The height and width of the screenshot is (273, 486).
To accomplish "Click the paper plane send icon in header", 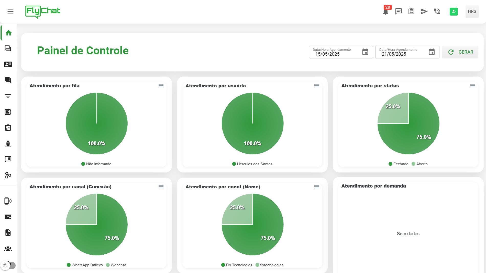I will pos(424,11).
